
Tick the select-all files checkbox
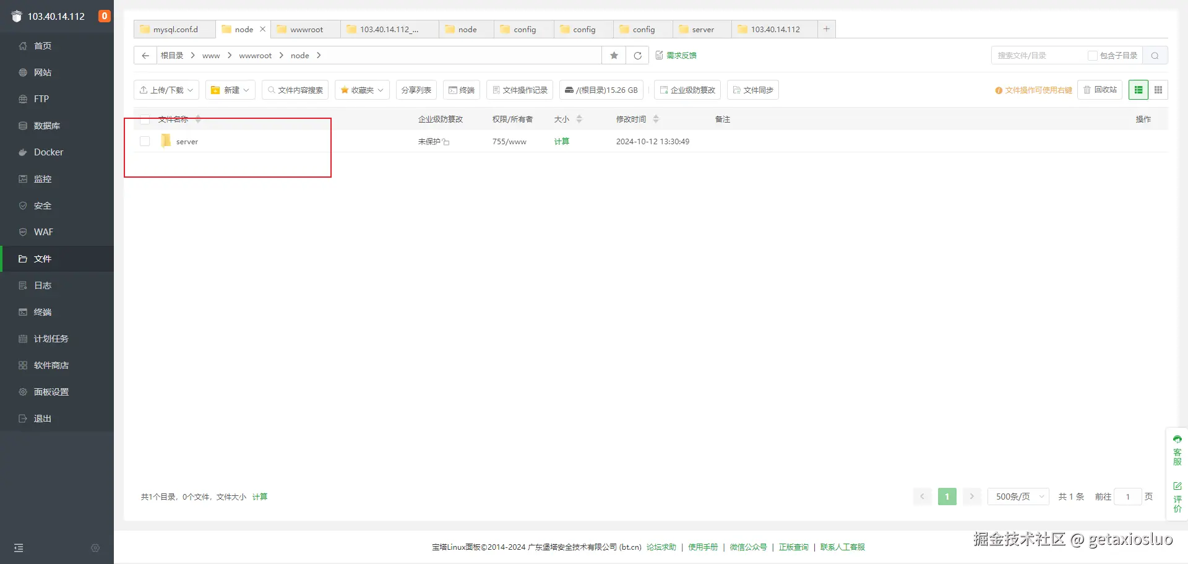(x=145, y=119)
